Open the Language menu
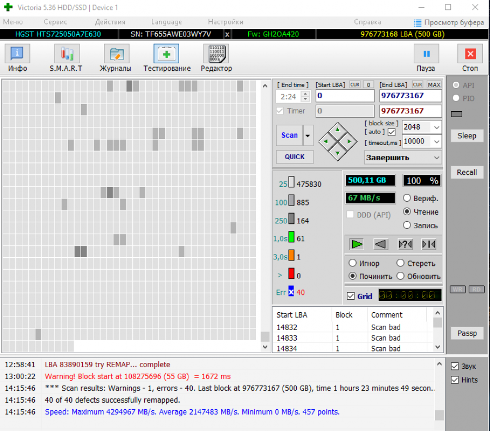Viewport: 490px width, 431px height. coord(166,22)
